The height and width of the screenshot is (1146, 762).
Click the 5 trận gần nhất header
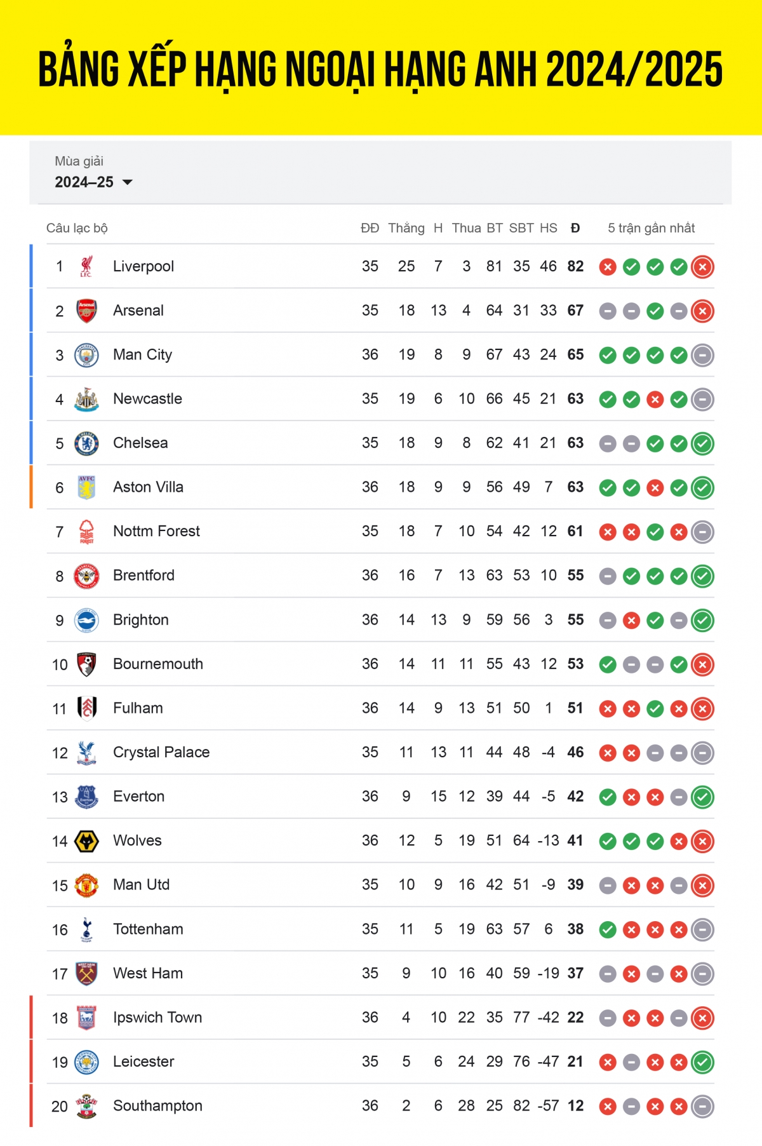(x=651, y=228)
